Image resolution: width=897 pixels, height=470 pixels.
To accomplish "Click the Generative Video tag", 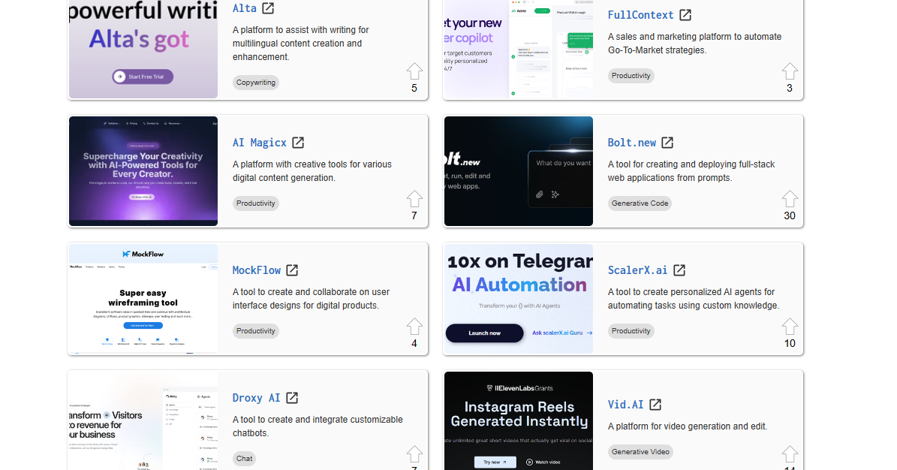I will click(x=640, y=452).
